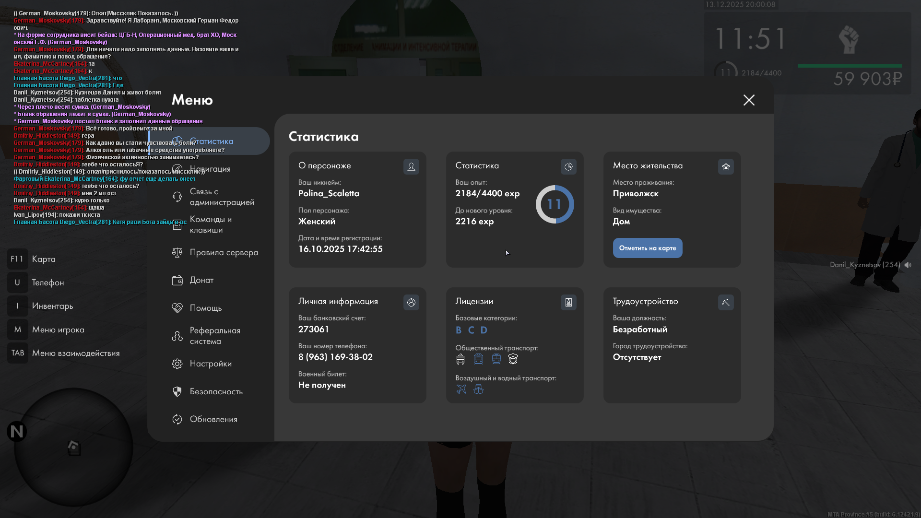Open Навигация menu section
This screenshot has width=921, height=518.
[210, 169]
